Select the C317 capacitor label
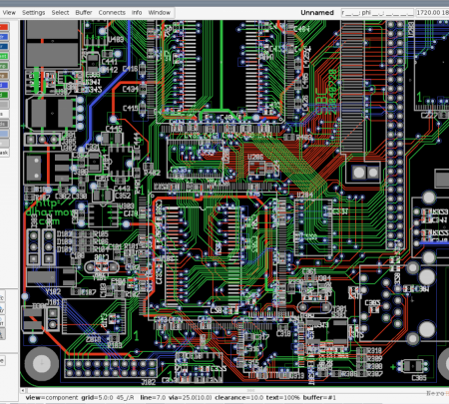 261,337
